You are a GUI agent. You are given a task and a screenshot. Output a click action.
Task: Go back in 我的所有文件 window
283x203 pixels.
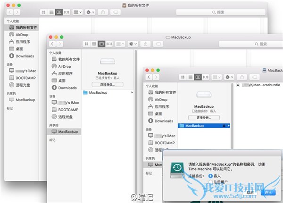click(10, 12)
